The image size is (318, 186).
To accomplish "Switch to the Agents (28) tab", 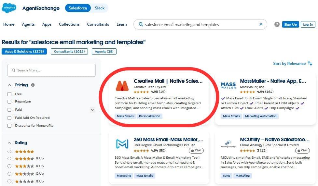I will click(x=104, y=51).
